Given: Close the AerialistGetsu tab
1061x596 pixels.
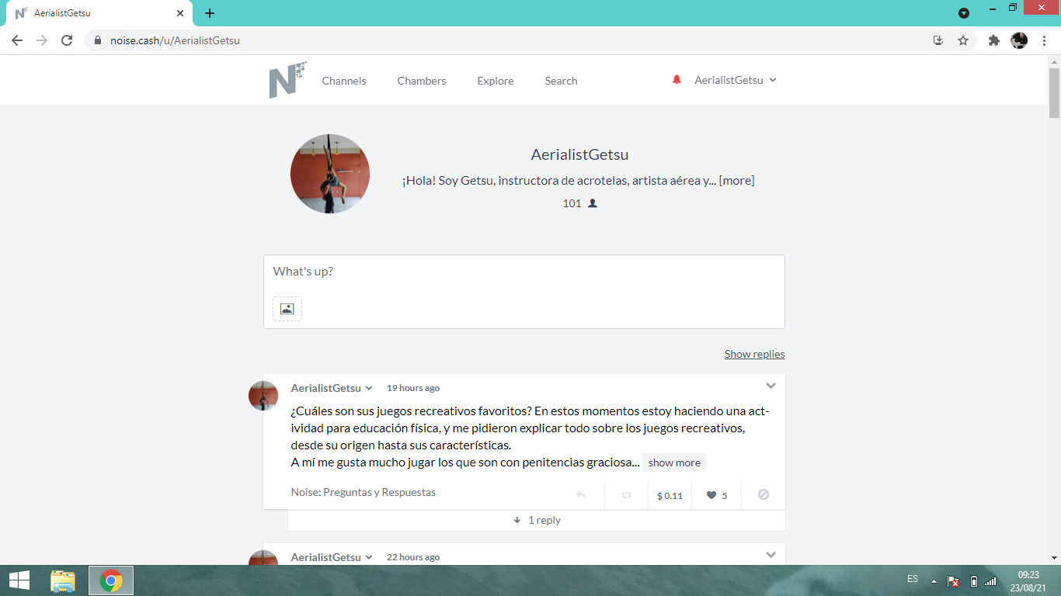Looking at the screenshot, I should point(180,13).
